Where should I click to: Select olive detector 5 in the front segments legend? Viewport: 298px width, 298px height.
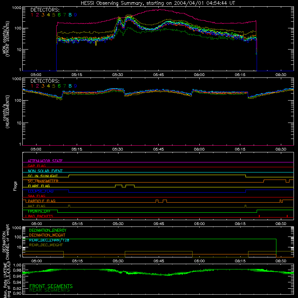click(54, 15)
